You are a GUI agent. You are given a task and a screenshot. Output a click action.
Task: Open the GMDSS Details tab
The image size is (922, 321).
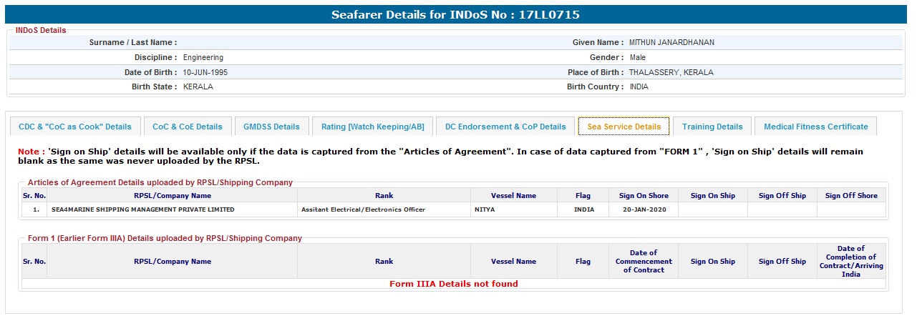(271, 127)
